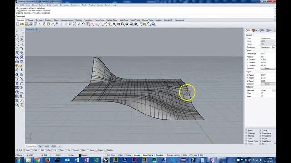Enable the Cen osnap checkbox
This screenshot has height=163, width=291.
(x=46, y=150)
